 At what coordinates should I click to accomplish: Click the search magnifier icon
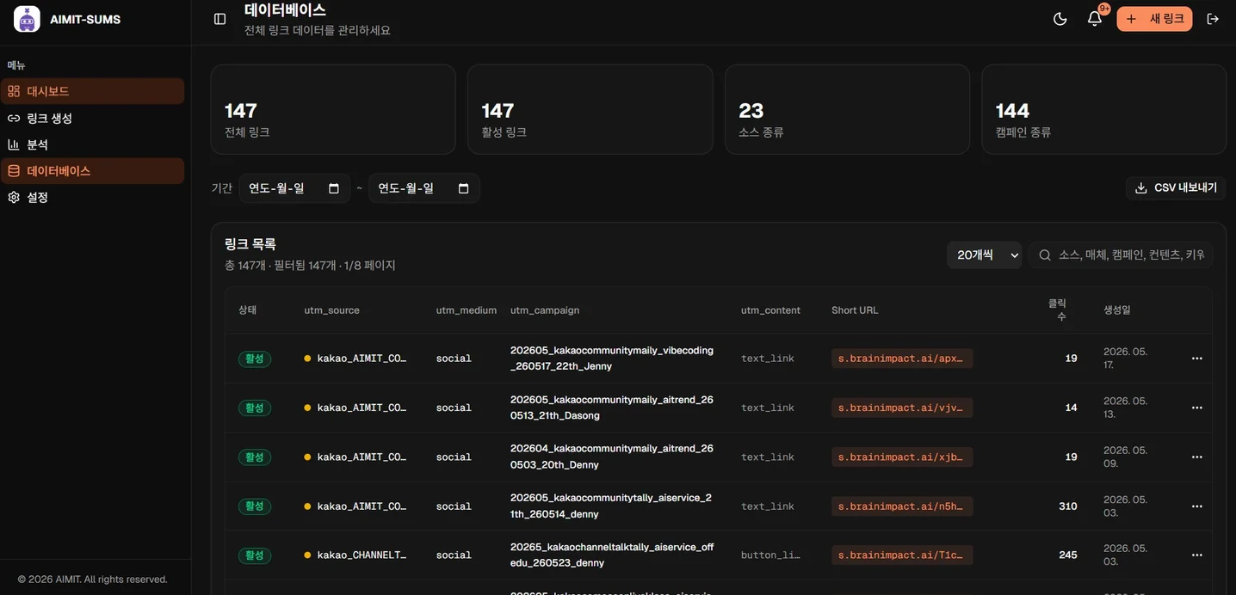[1045, 255]
